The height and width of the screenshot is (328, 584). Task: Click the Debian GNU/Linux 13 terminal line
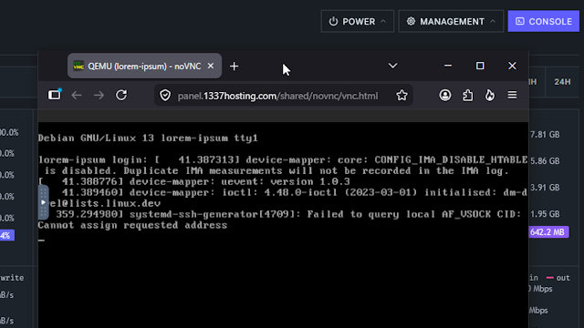click(x=148, y=138)
